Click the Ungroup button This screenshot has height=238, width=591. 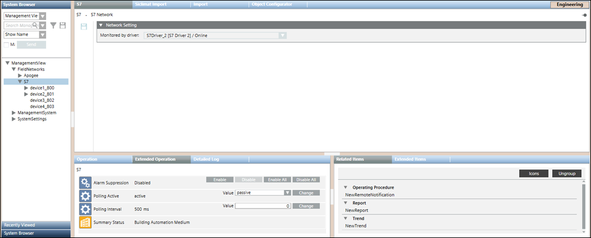pos(567,174)
